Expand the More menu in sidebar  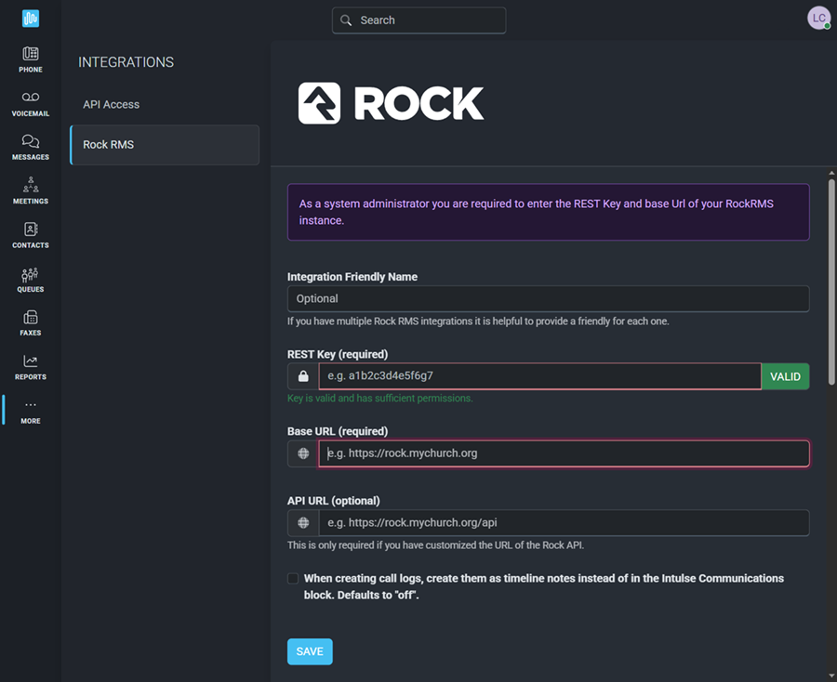coord(31,411)
